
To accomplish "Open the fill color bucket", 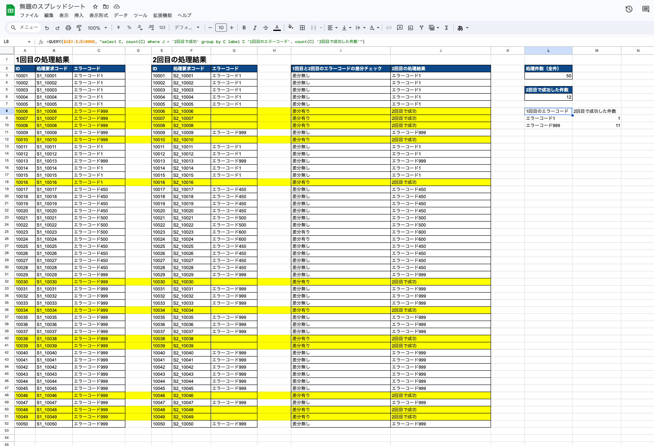I will pos(291,28).
